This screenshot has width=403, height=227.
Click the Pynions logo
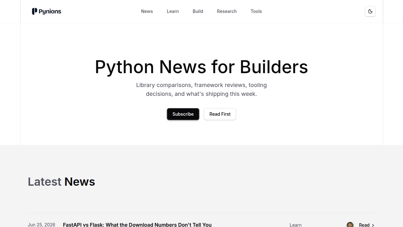click(47, 11)
